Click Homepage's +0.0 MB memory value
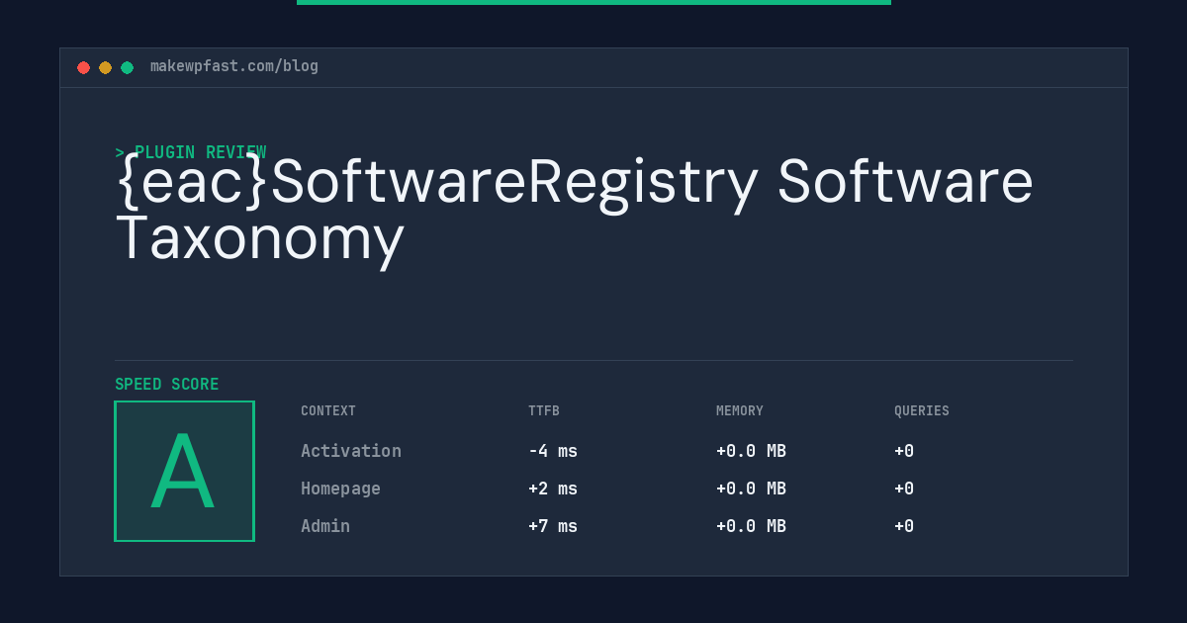 (752, 489)
